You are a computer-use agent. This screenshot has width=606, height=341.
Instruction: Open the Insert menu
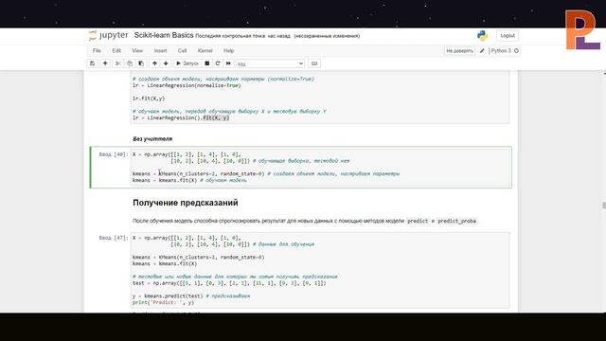160,50
